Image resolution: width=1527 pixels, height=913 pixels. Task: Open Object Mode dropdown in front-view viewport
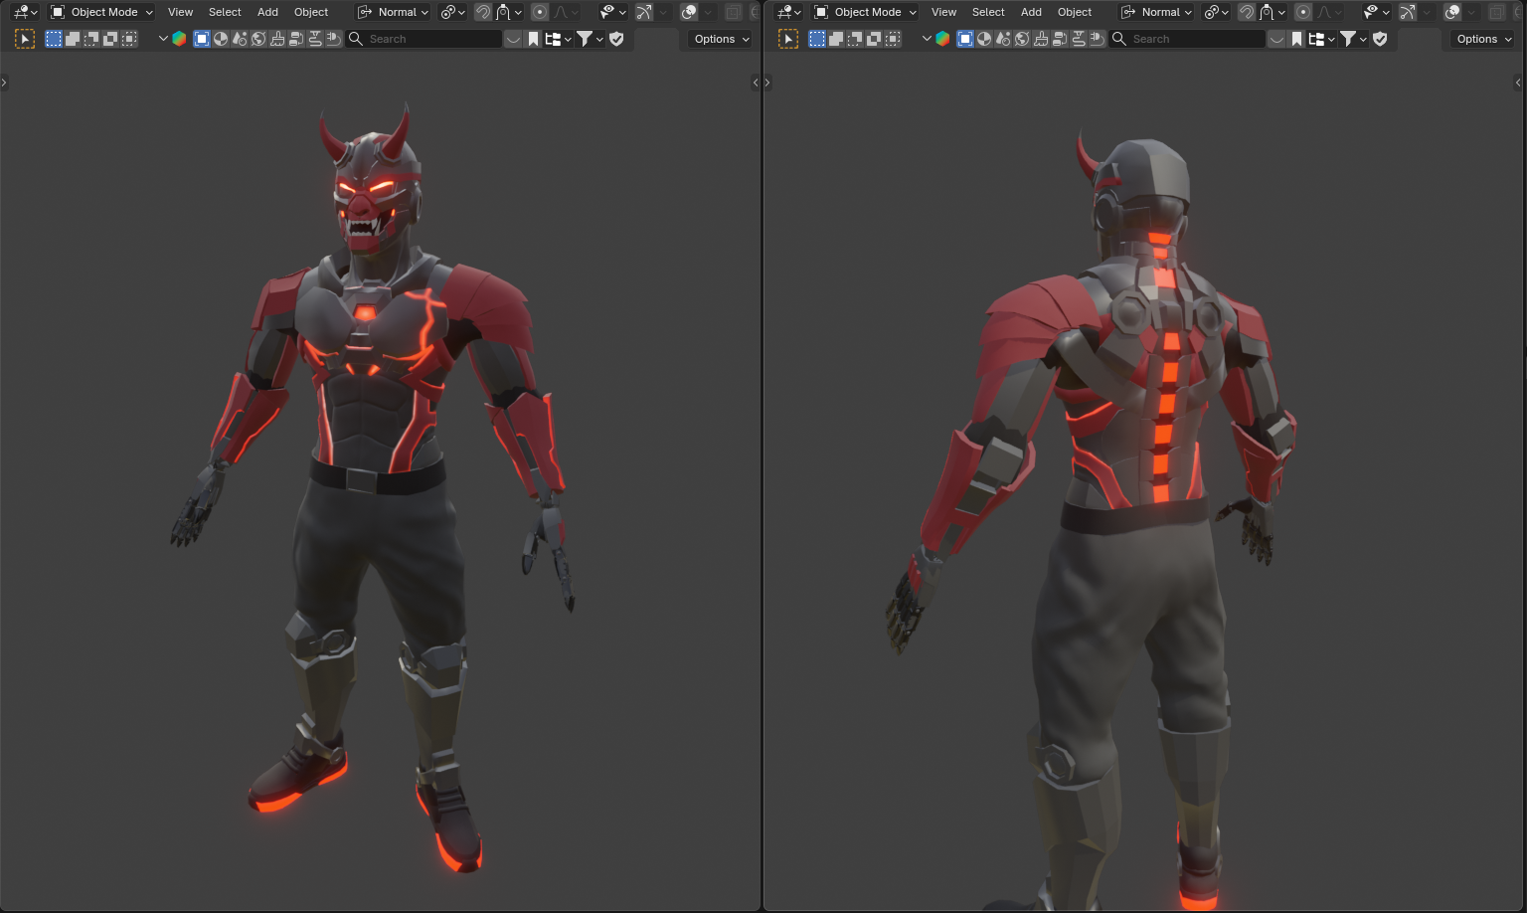tap(101, 12)
